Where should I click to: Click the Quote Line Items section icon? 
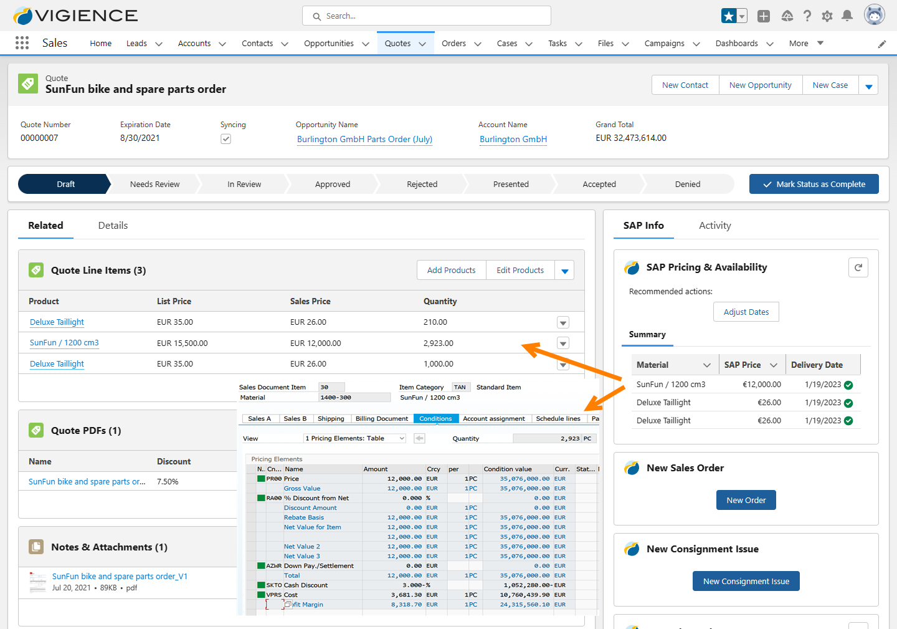(36, 270)
